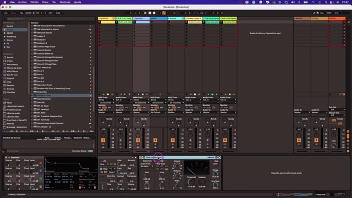Click the Back to Arrangement arrow in transport

pyautogui.click(x=123, y=13)
